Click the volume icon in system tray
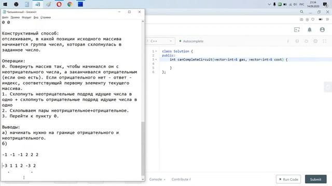This screenshot has height=186, width=332. 295,4
